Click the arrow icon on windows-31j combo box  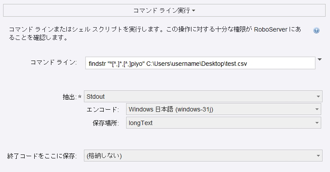click(317, 109)
